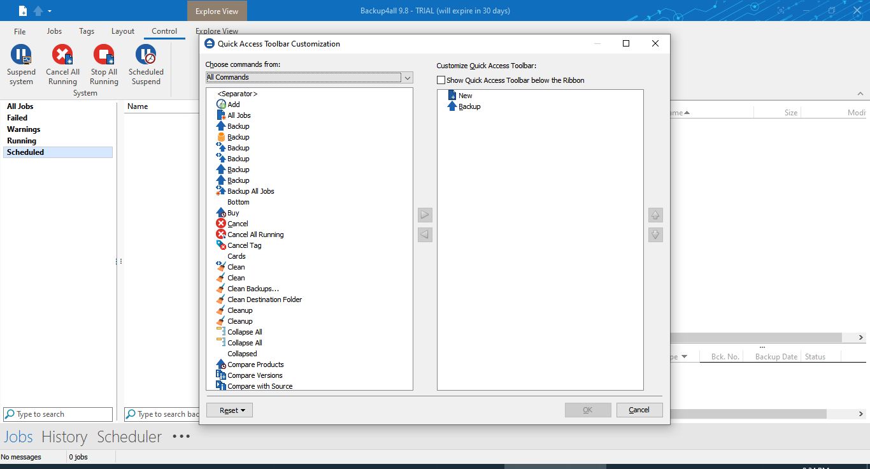The width and height of the screenshot is (870, 469).
Task: Click the Stop All Running ribbon icon
Action: pyautogui.click(x=104, y=65)
